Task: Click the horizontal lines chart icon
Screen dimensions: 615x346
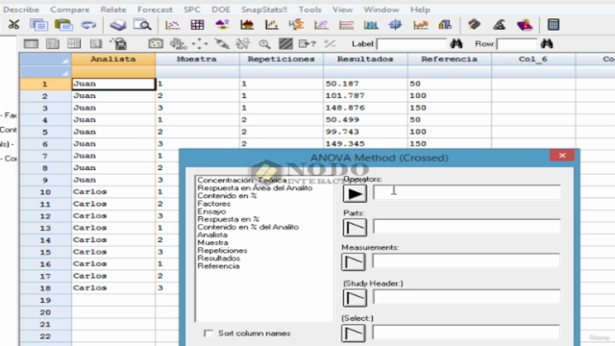Action: [346, 25]
